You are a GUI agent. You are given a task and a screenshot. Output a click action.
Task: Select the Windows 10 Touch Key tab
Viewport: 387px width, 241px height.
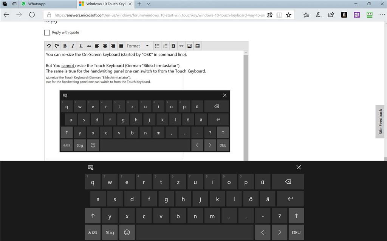(x=106, y=5)
